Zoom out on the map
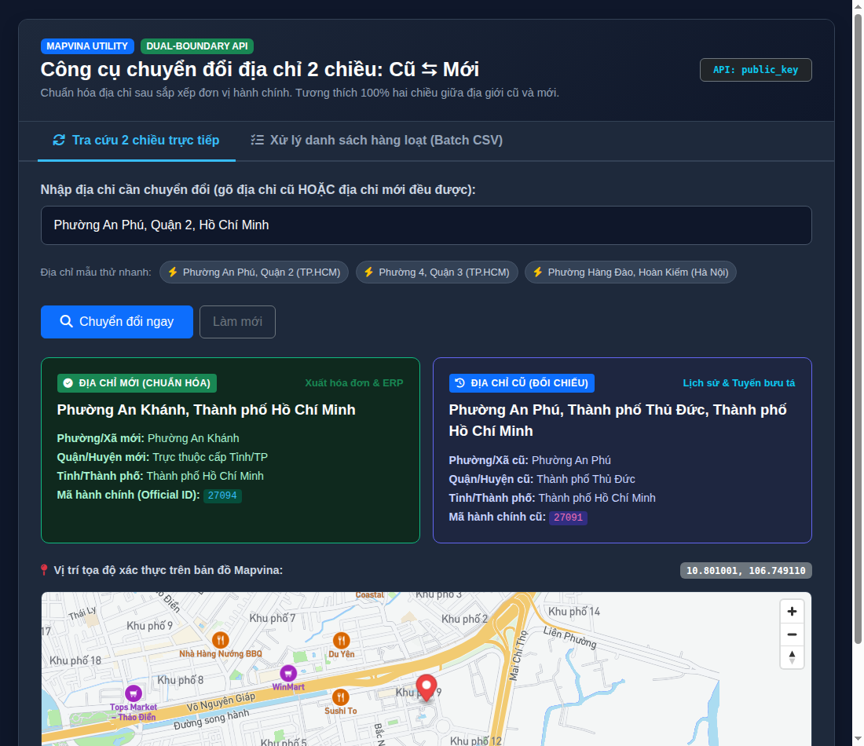The height and width of the screenshot is (746, 864). click(x=792, y=634)
